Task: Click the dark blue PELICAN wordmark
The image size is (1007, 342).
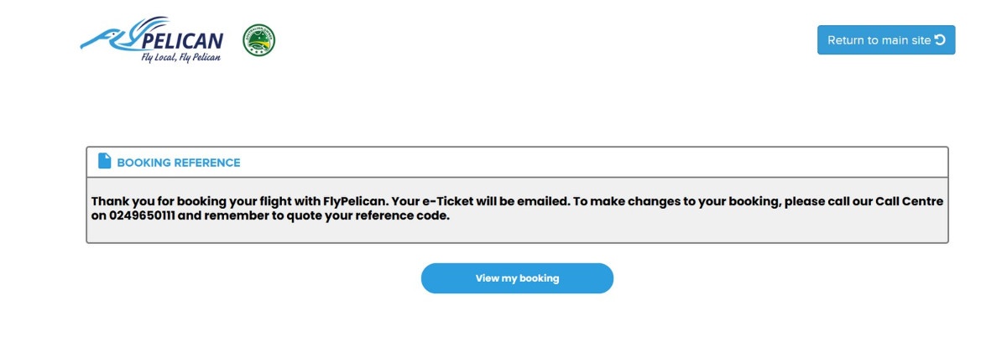Action: pos(183,40)
